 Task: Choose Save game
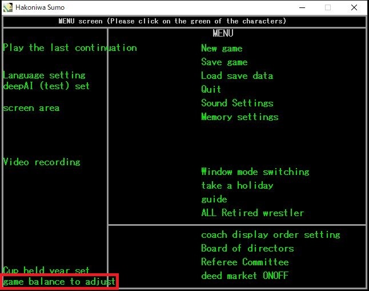click(224, 62)
